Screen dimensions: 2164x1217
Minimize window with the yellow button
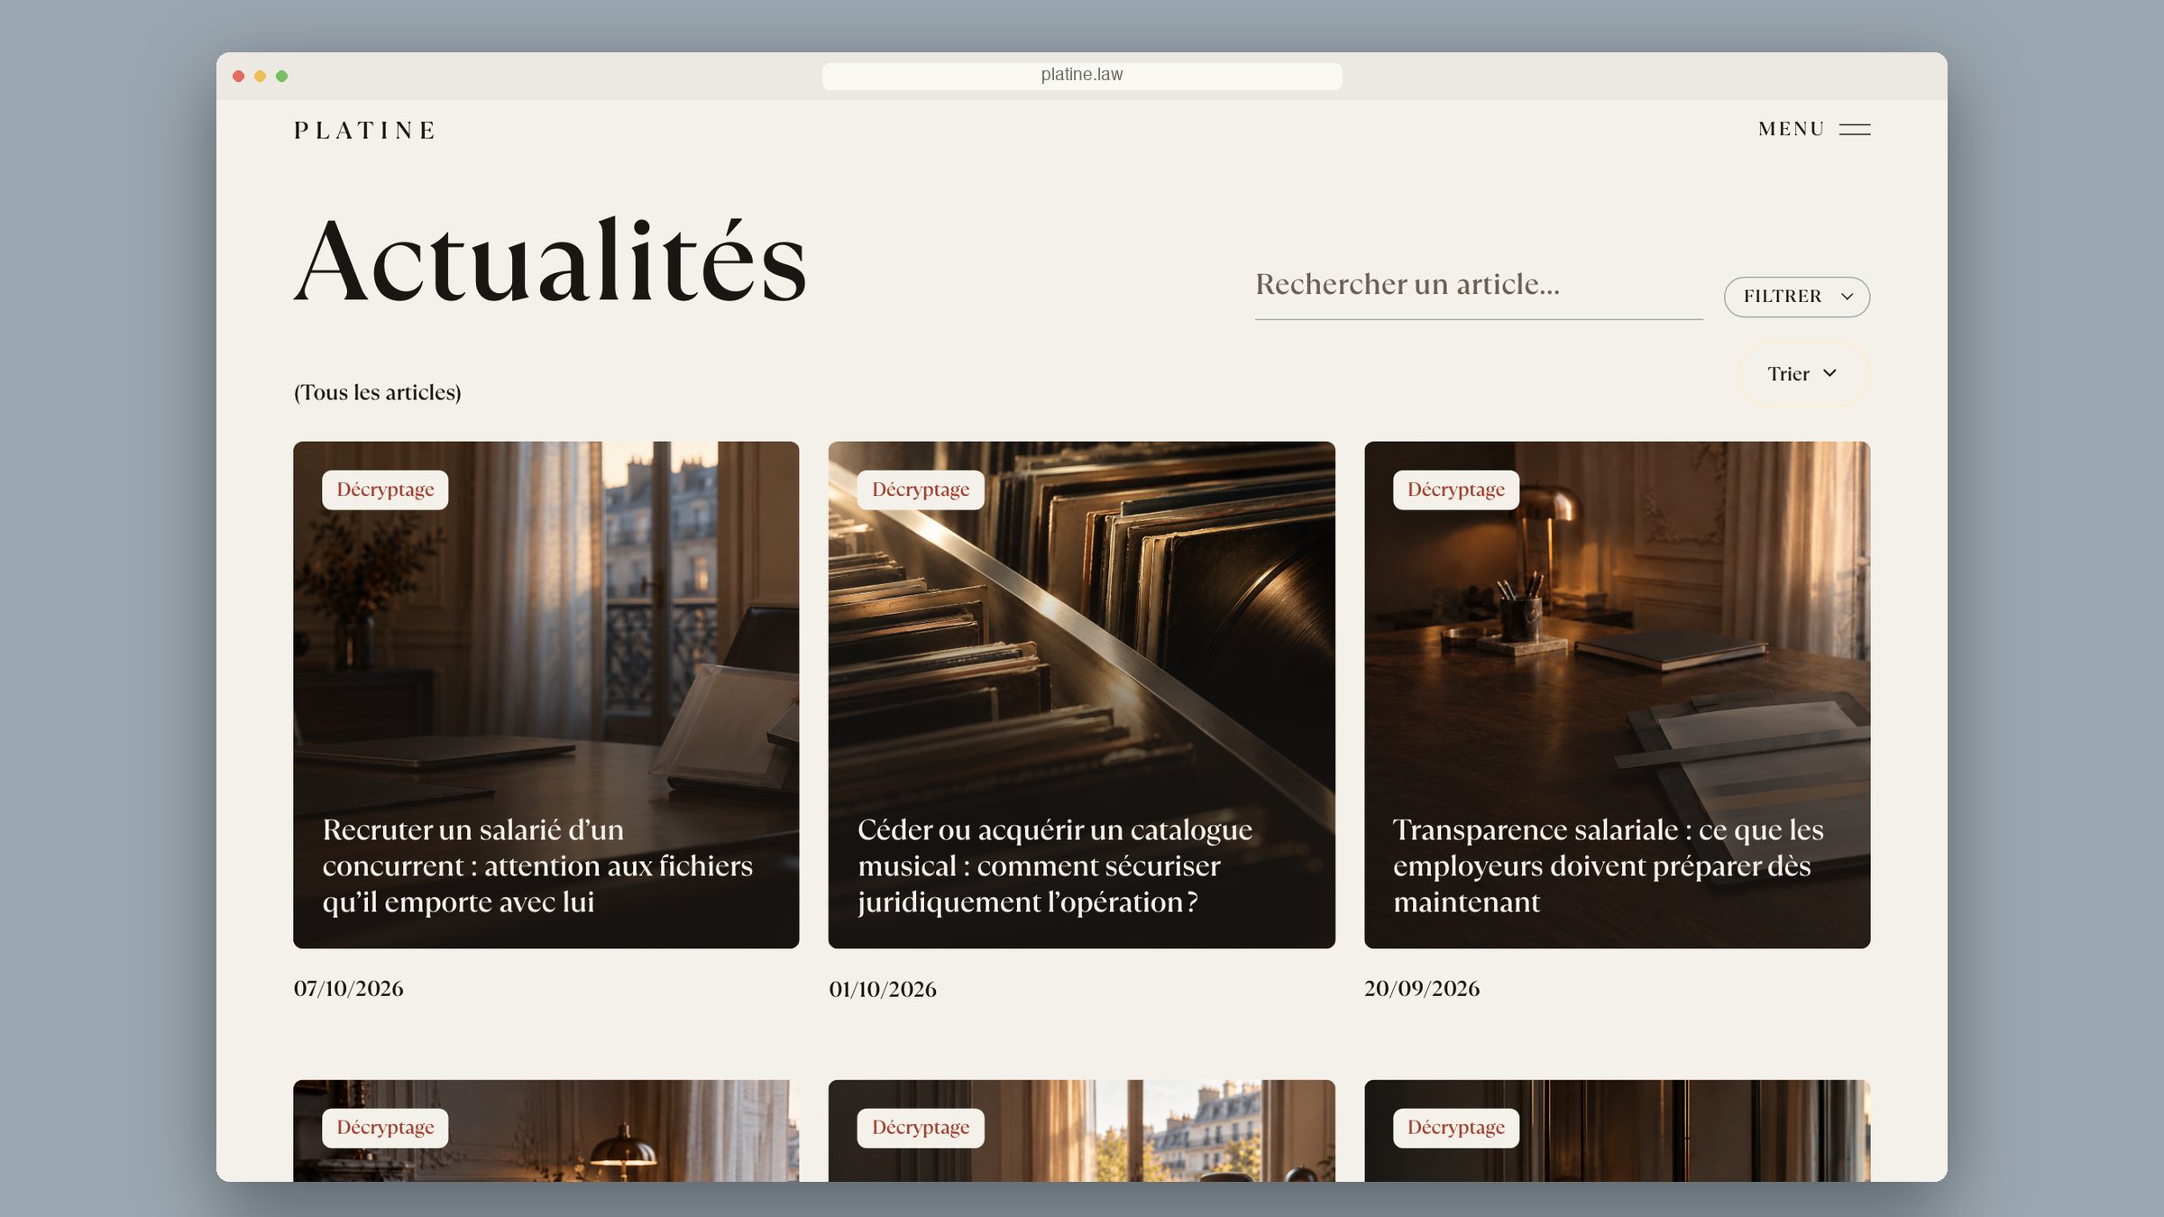(x=260, y=76)
